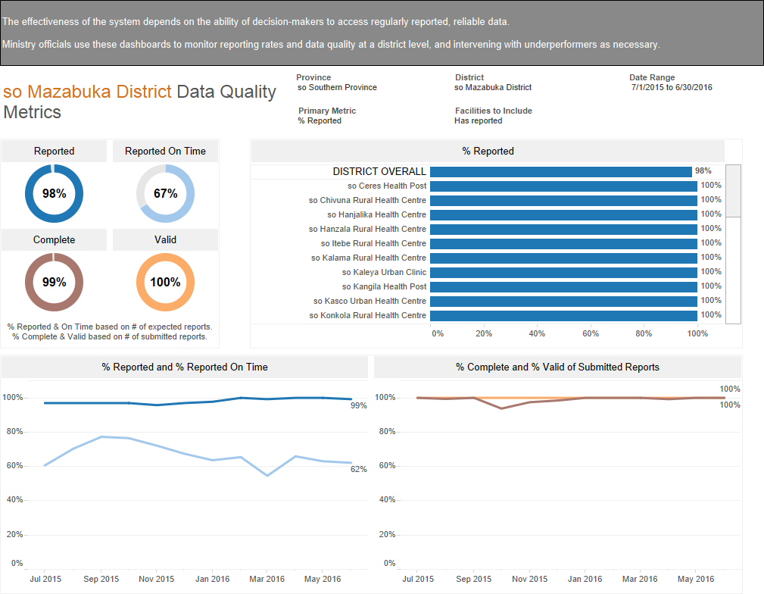Click the Reported On Time 67% donut
The height and width of the screenshot is (594, 764).
click(x=165, y=194)
